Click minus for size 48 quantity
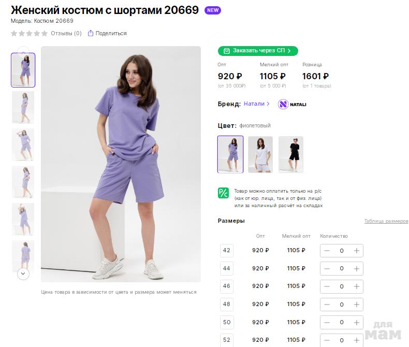This screenshot has width=409, height=347. (x=327, y=305)
